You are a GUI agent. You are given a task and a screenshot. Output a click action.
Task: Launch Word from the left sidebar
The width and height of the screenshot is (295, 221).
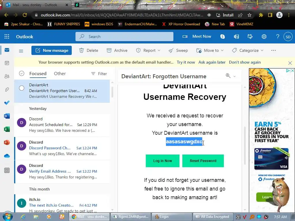pos(7,116)
